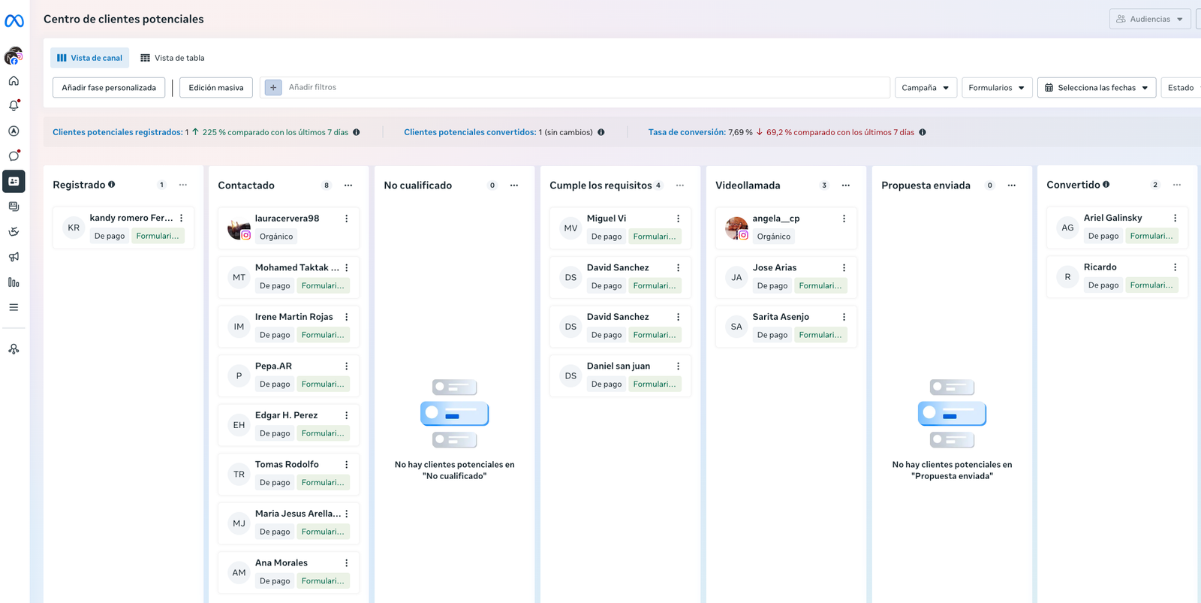This screenshot has width=1201, height=603.
Task: Open kebab menu on lauracervera98 card
Action: click(347, 219)
